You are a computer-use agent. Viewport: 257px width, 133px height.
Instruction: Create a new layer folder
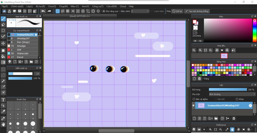pos(216,118)
